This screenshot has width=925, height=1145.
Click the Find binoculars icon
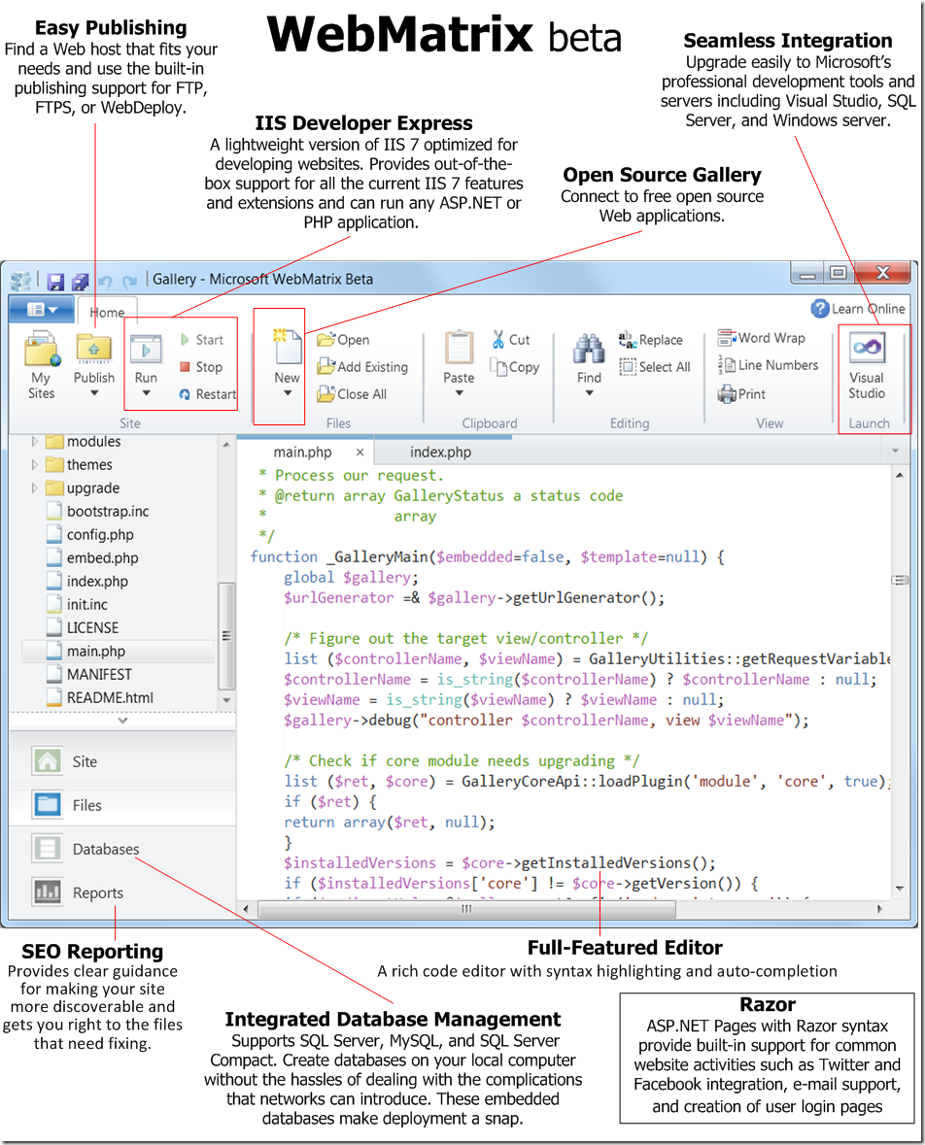point(589,349)
